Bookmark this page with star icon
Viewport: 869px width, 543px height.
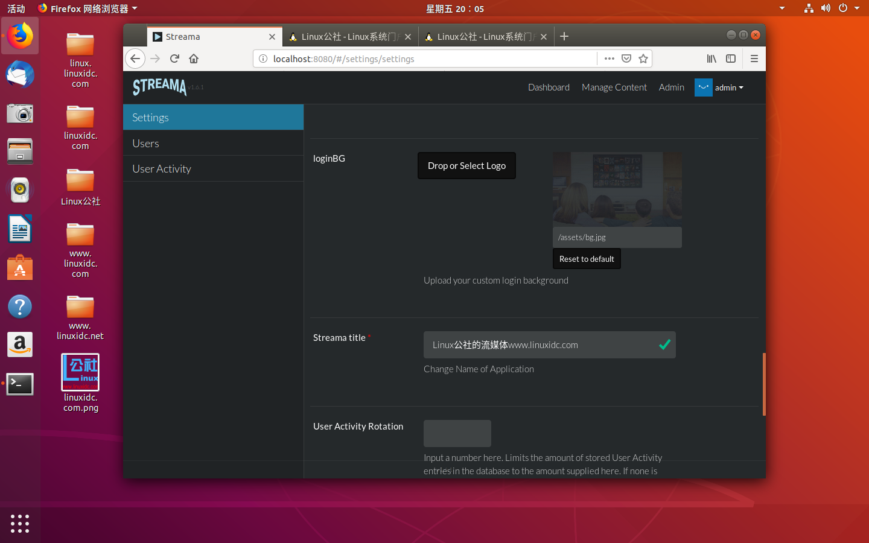(643, 59)
